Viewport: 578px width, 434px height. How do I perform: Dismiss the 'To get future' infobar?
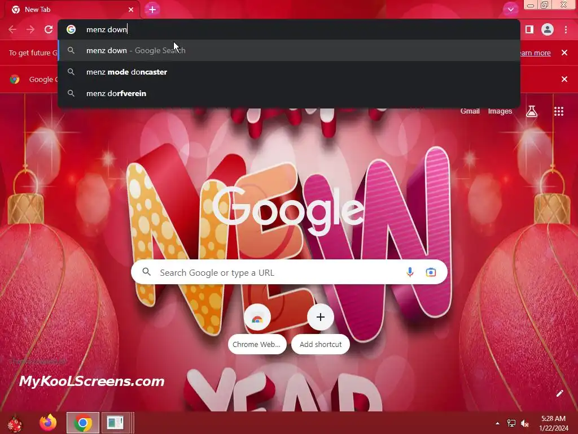point(564,53)
